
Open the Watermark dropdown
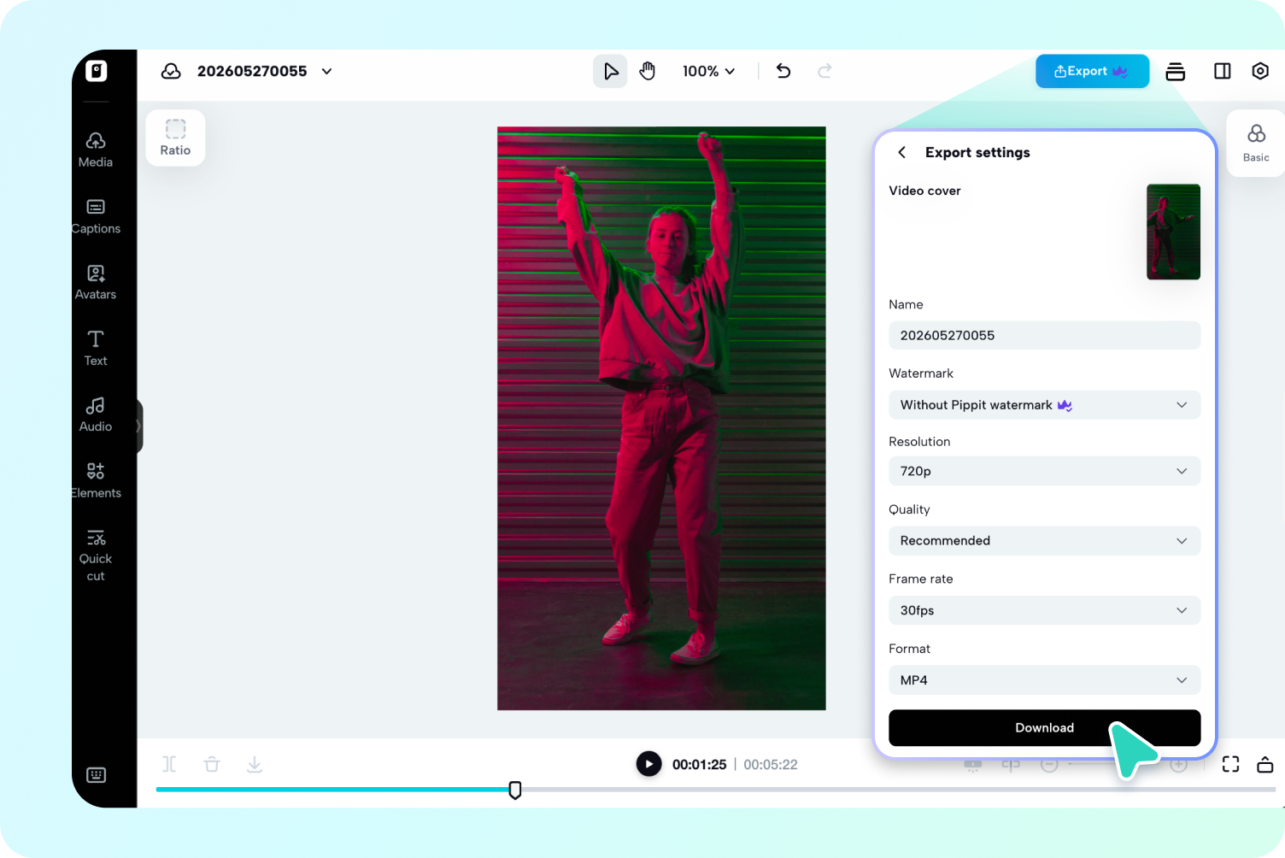[1044, 405]
